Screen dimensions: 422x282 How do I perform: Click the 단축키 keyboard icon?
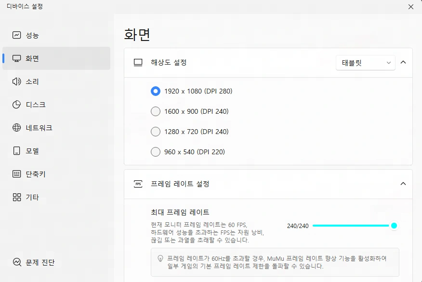pos(17,174)
